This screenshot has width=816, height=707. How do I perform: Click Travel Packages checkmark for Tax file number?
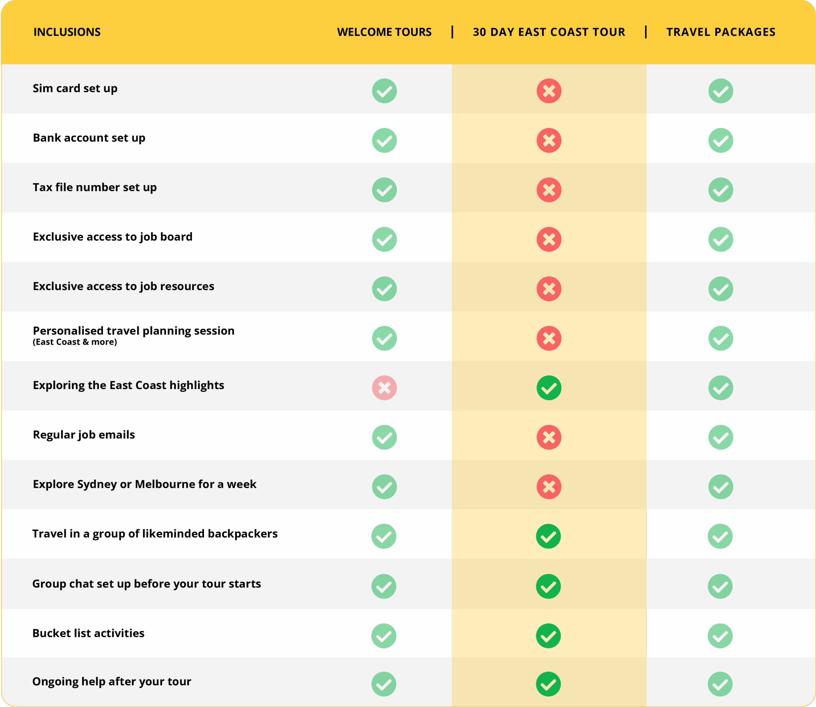(721, 190)
